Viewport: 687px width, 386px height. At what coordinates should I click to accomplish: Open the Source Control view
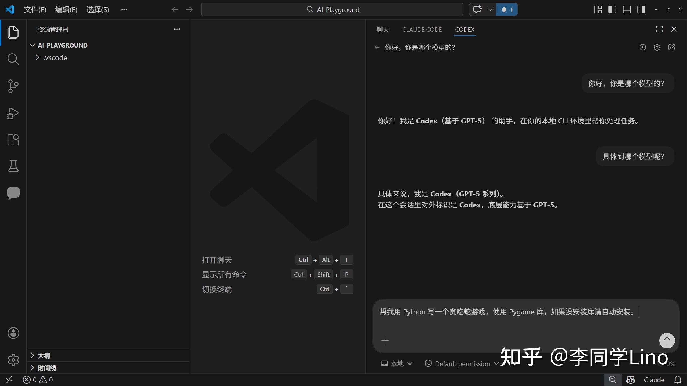click(x=13, y=86)
